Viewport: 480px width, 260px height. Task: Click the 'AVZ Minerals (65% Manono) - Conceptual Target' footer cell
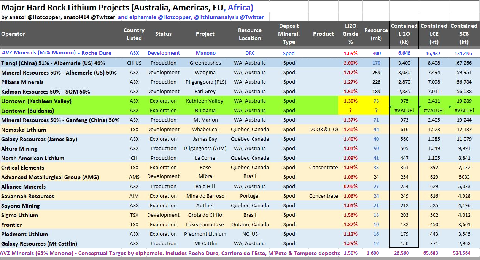[x=170, y=253]
